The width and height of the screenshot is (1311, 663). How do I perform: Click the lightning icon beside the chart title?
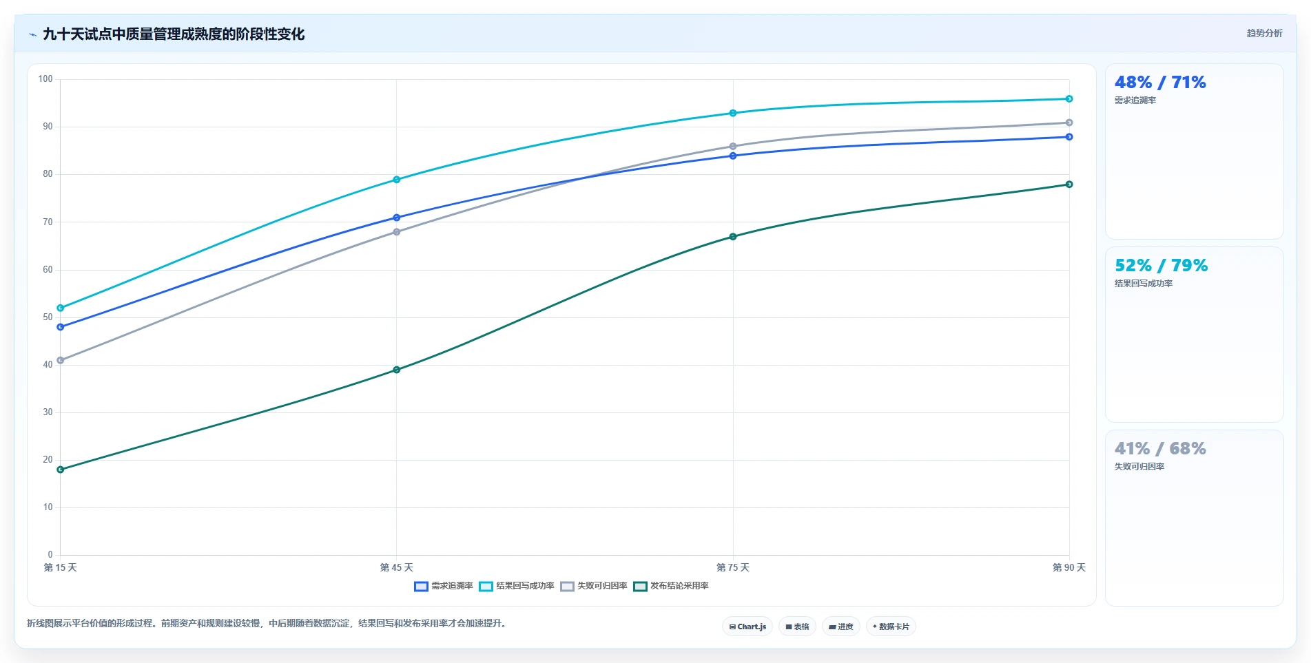tap(32, 34)
